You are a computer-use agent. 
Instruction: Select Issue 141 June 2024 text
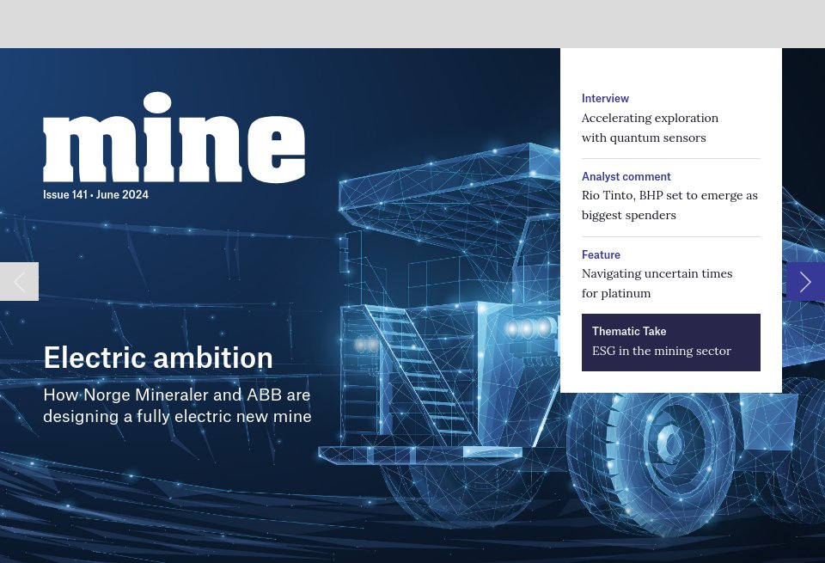click(x=95, y=194)
